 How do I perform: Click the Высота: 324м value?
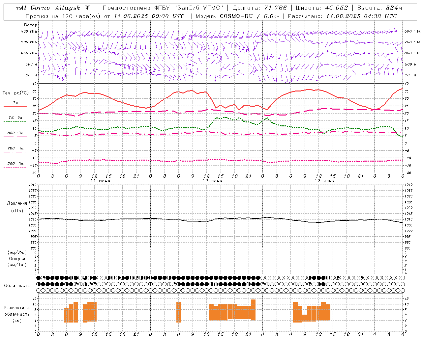pyautogui.click(x=380, y=8)
